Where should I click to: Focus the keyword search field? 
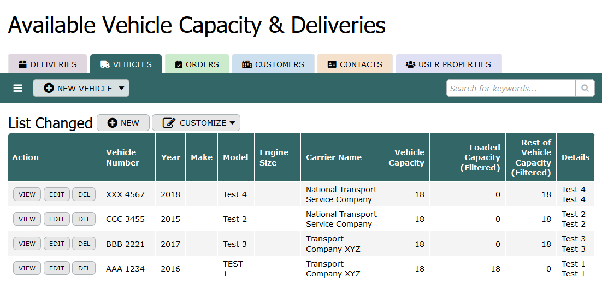click(511, 88)
